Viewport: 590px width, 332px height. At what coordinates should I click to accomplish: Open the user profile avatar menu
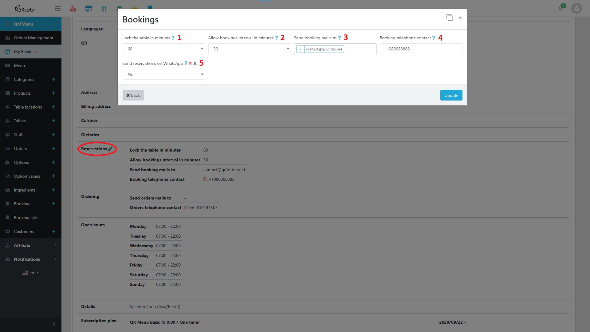pyautogui.click(x=576, y=8)
